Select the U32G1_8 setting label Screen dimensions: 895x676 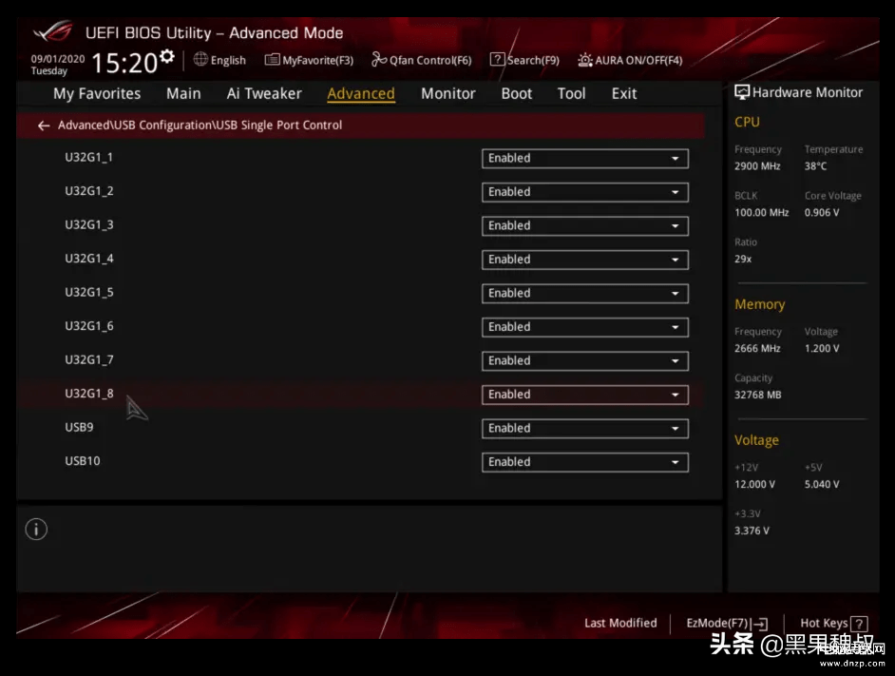coord(89,393)
